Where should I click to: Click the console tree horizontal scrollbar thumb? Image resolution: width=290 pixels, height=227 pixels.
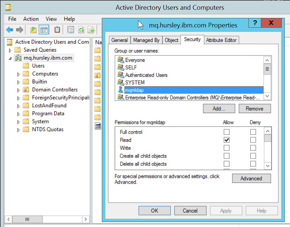[x=27, y=219]
